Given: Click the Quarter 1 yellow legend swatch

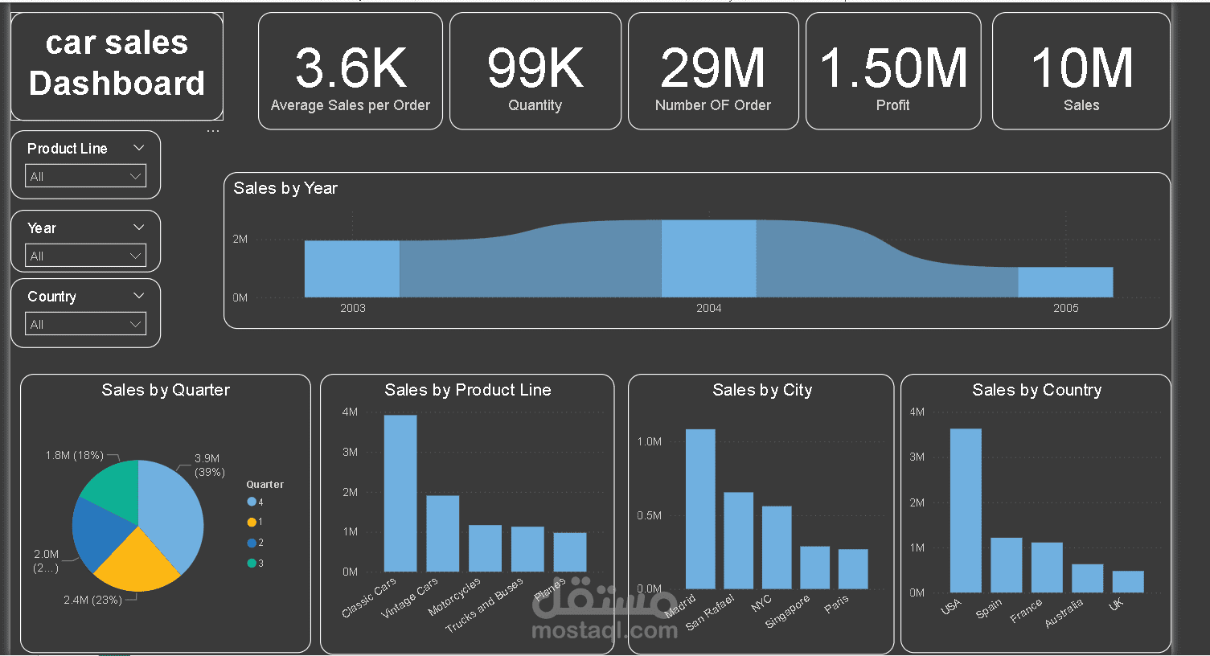Looking at the screenshot, I should click(252, 522).
